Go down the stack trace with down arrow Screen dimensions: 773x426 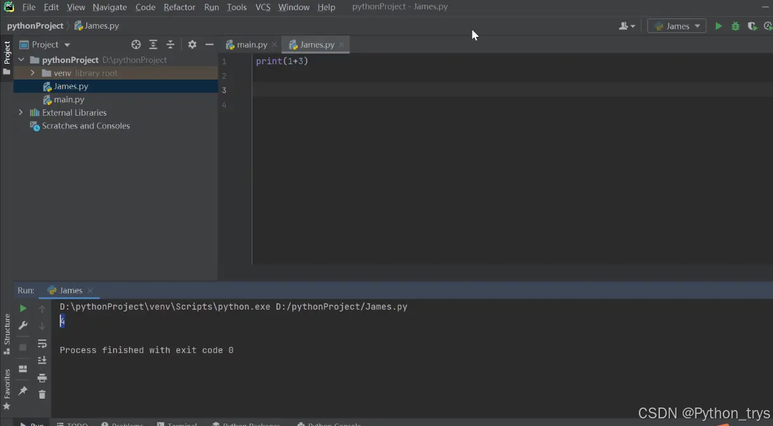[x=42, y=326]
